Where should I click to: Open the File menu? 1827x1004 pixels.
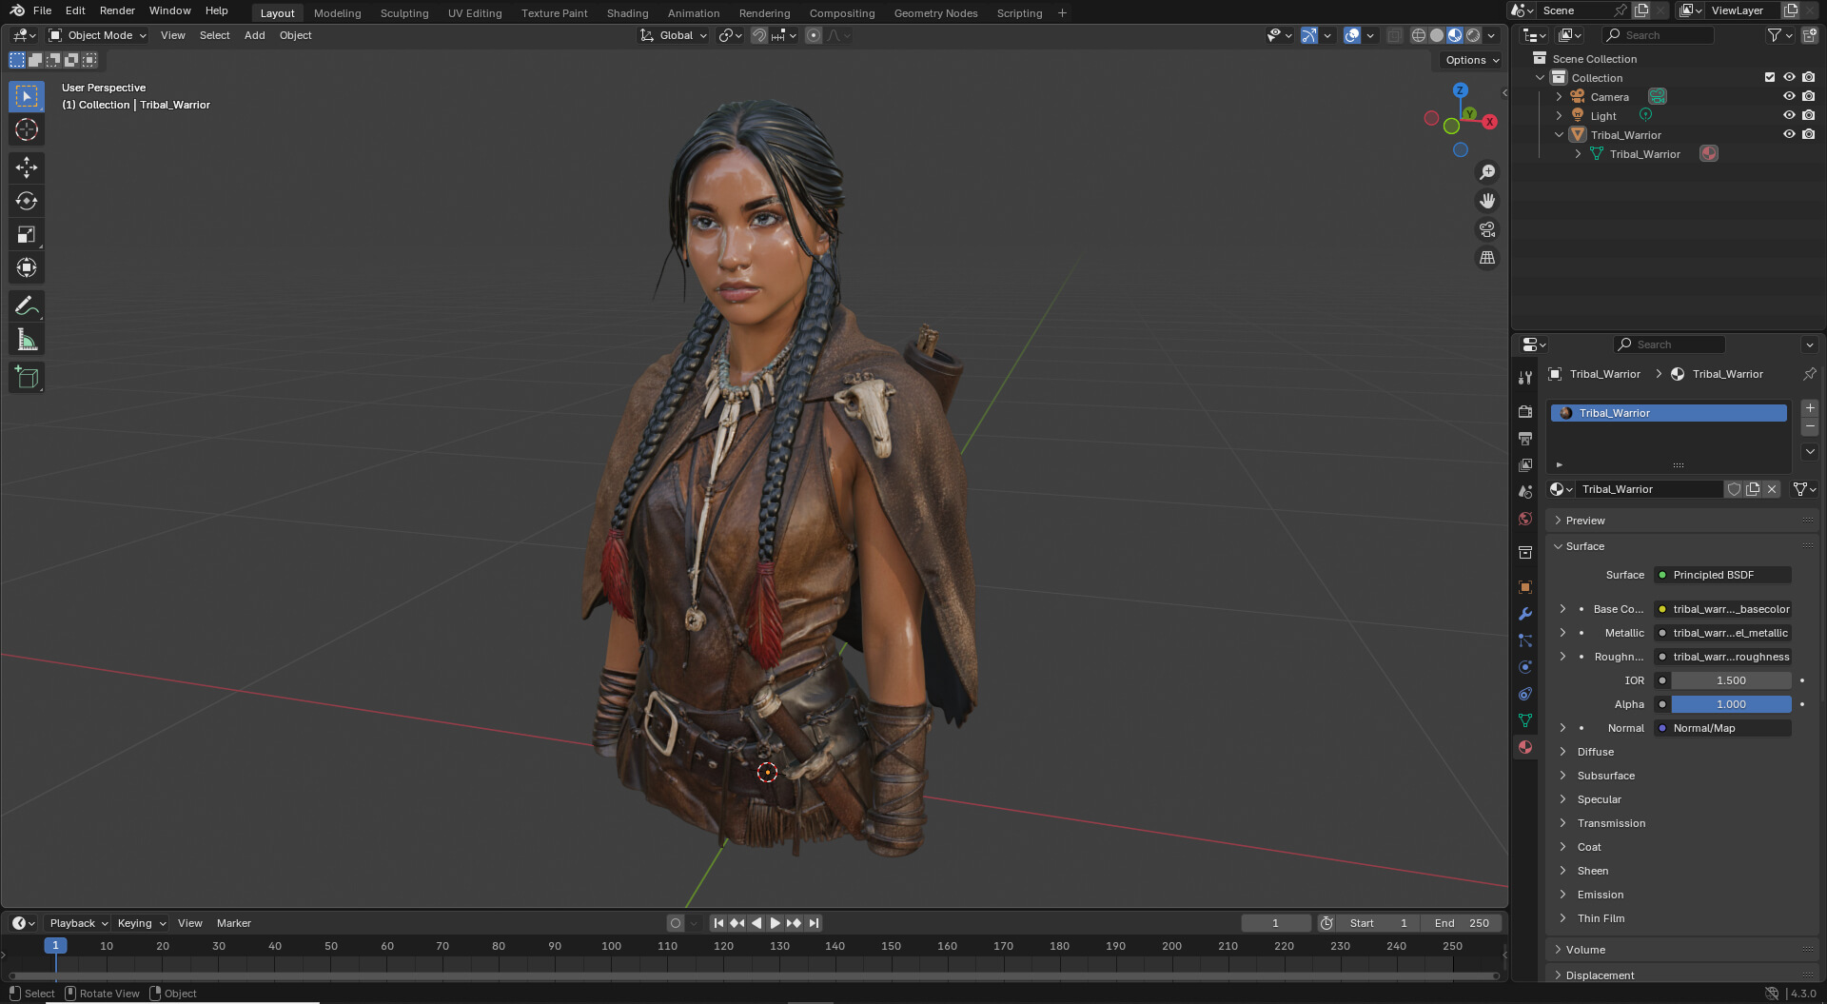42,10
